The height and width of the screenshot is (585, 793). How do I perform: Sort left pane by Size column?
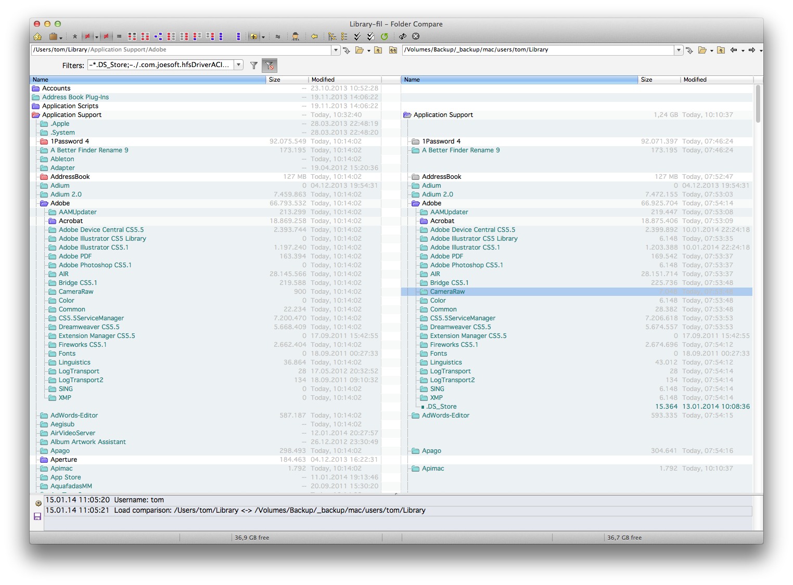tap(288, 80)
